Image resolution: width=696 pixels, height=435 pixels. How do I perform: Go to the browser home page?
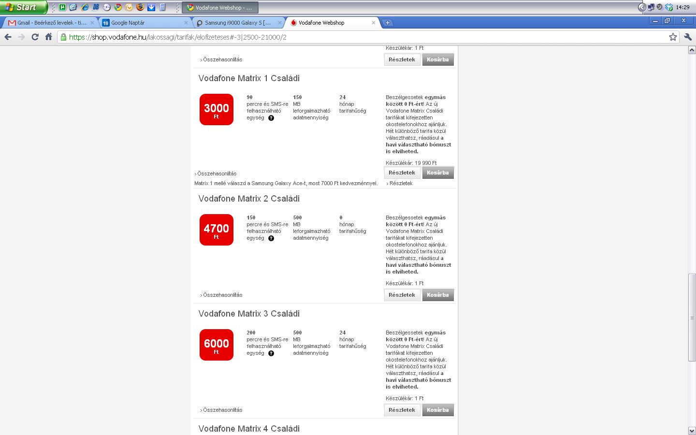coord(48,37)
